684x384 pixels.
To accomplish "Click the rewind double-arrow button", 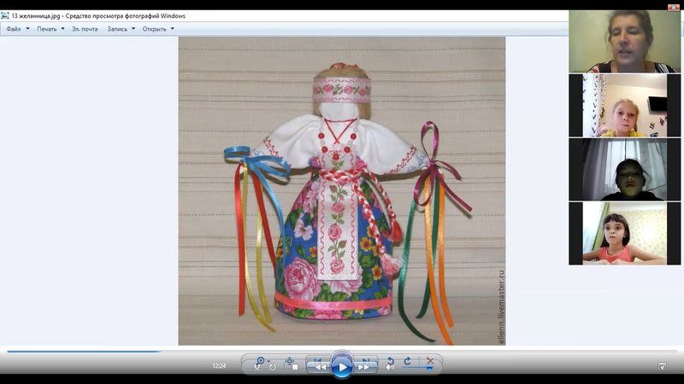I will click(x=320, y=366).
